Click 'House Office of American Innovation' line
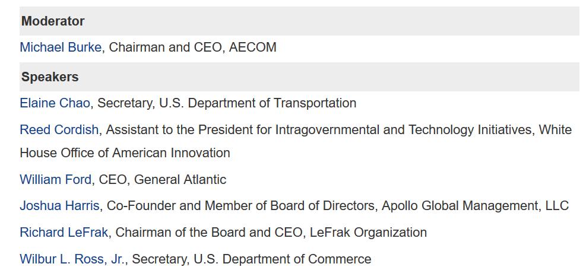 click(125, 153)
